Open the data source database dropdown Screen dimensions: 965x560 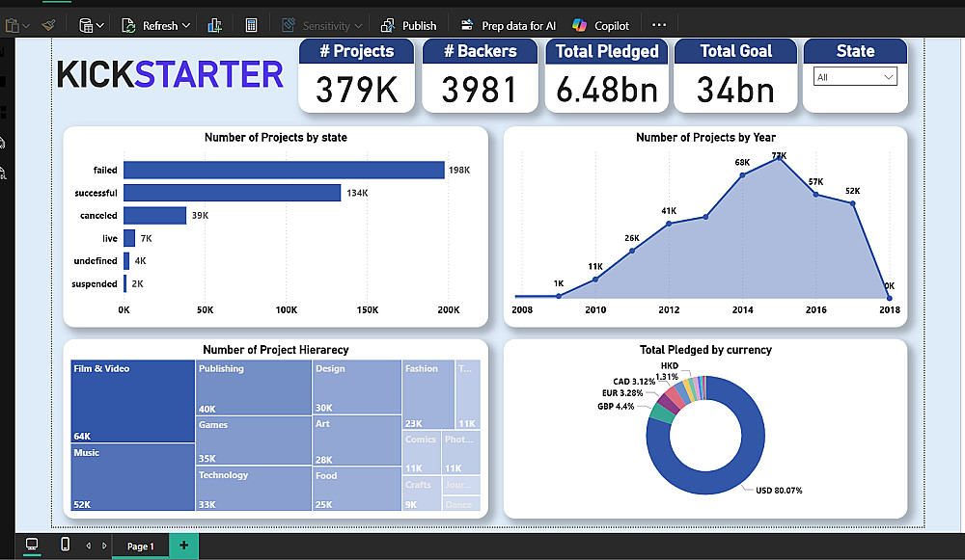(x=91, y=25)
